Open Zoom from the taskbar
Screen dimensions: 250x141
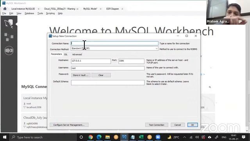pyautogui.click(x=158, y=137)
